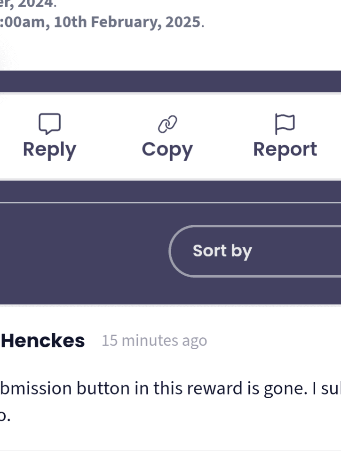The width and height of the screenshot is (341, 451).
Task: Click the Copy chain-link icon
Action: click(167, 123)
